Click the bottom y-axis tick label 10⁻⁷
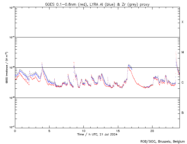Screen dimensions: 187x144 point(11,127)
